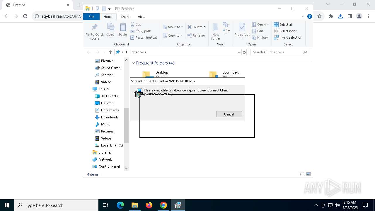Click Open in the Open group

pos(260,25)
